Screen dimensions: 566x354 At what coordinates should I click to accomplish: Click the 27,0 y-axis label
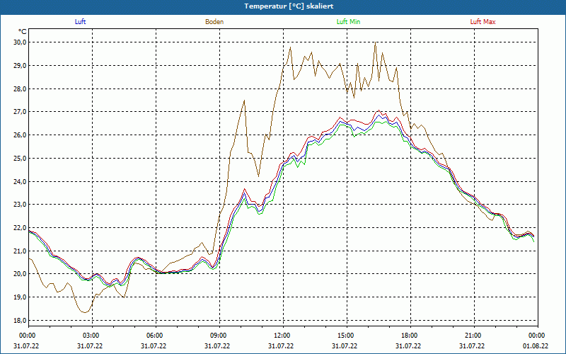[x=20, y=112]
